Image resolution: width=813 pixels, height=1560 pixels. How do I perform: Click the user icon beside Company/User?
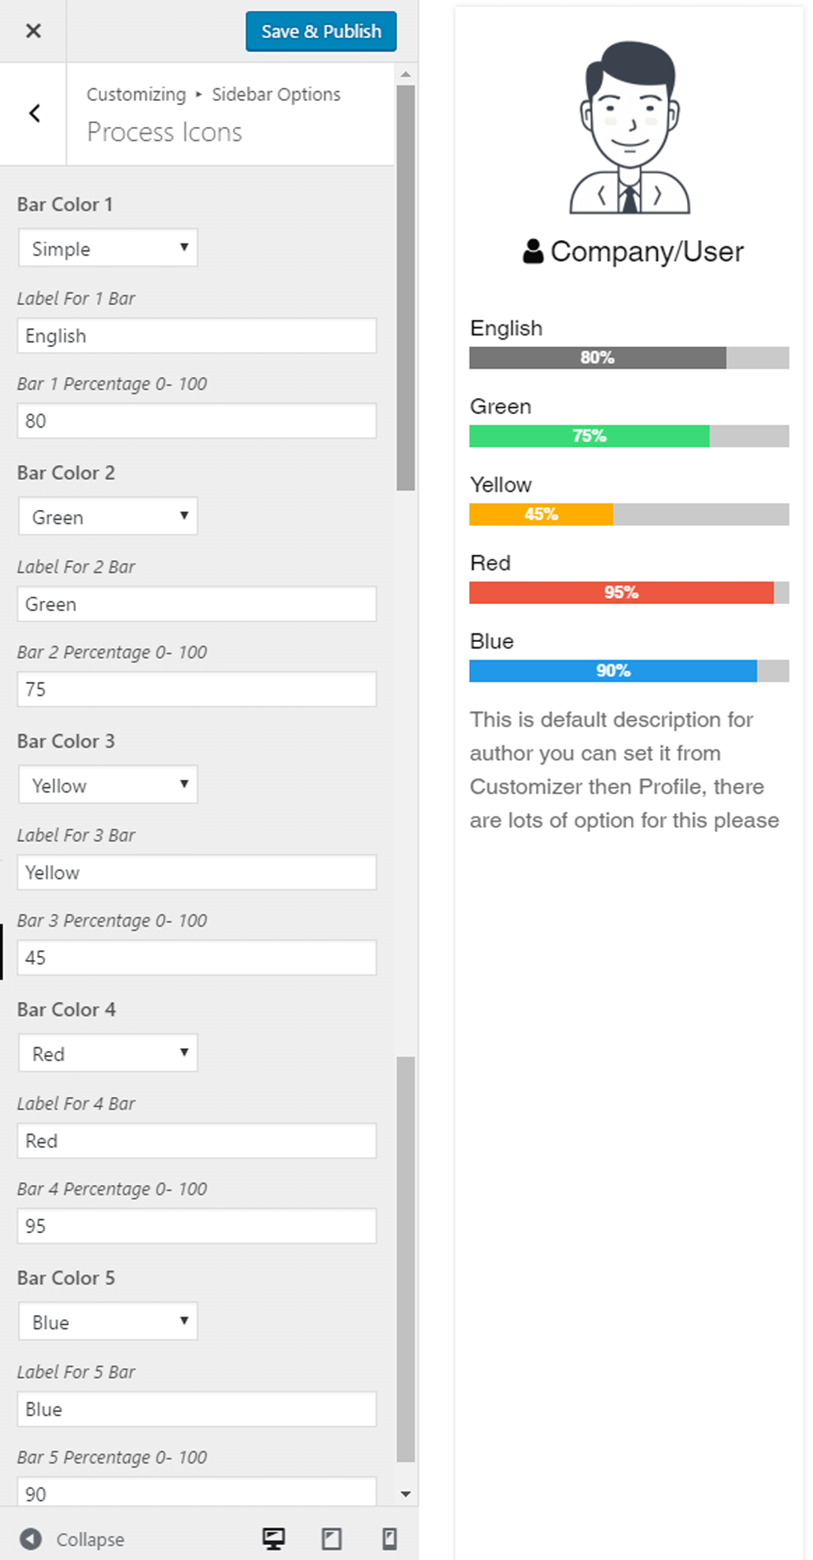coord(533,252)
